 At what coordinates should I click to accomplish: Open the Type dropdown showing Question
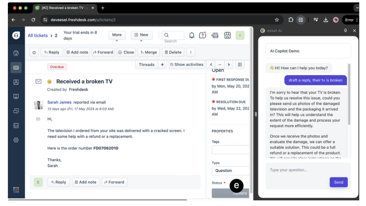coord(230,171)
